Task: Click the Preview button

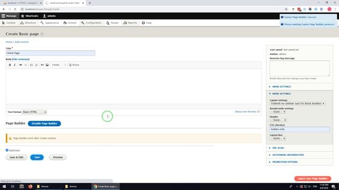Action: click(x=58, y=157)
